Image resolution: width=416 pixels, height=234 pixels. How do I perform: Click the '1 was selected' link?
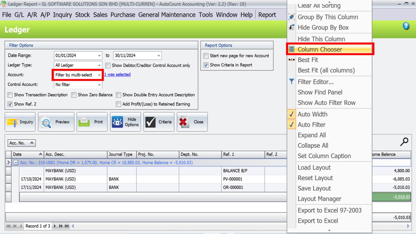coord(117,74)
